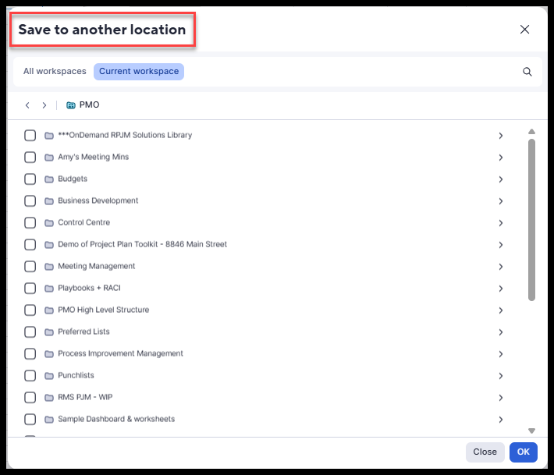Tick the Punchlists checkbox

tap(30, 376)
